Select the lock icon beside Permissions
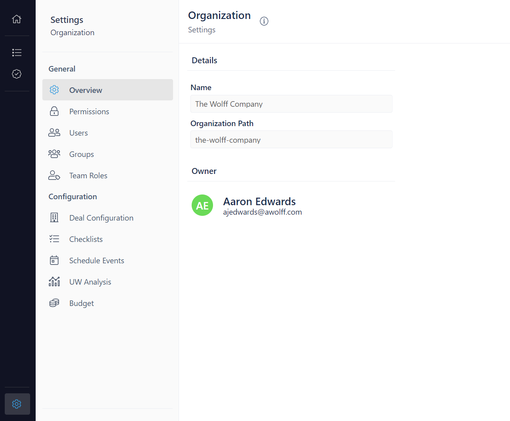The width and height of the screenshot is (510, 421). [54, 111]
